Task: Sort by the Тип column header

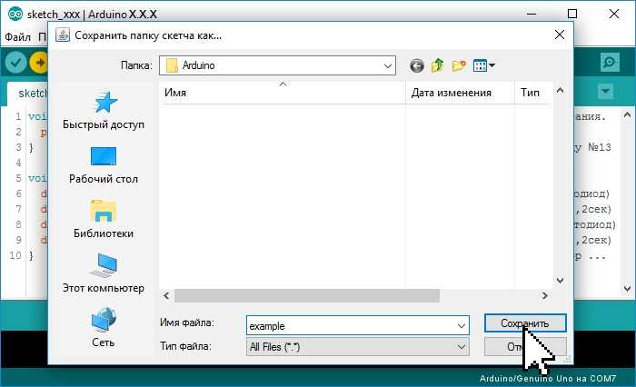Action: point(533,93)
